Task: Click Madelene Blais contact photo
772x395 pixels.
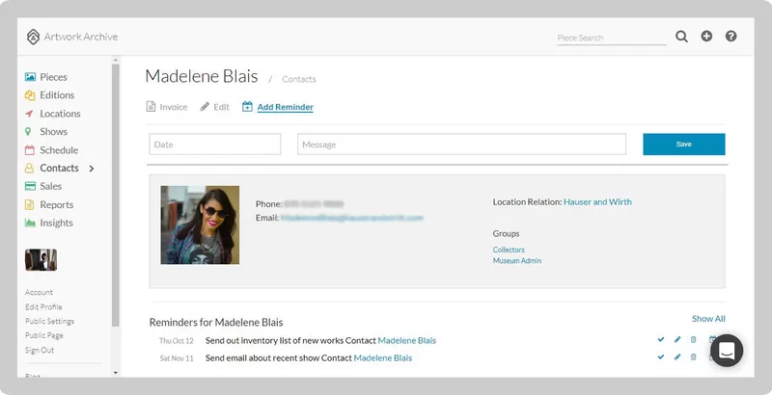Action: click(200, 225)
